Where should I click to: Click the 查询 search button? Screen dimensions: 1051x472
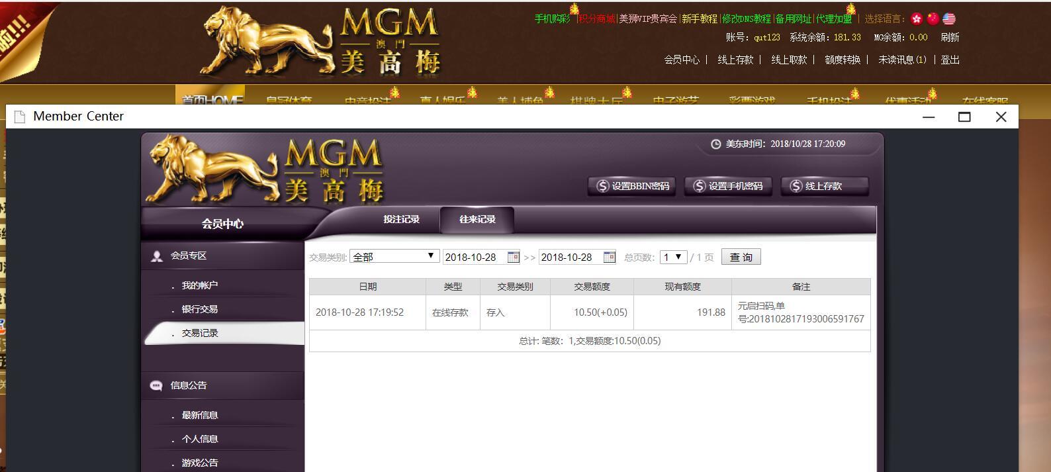(741, 257)
